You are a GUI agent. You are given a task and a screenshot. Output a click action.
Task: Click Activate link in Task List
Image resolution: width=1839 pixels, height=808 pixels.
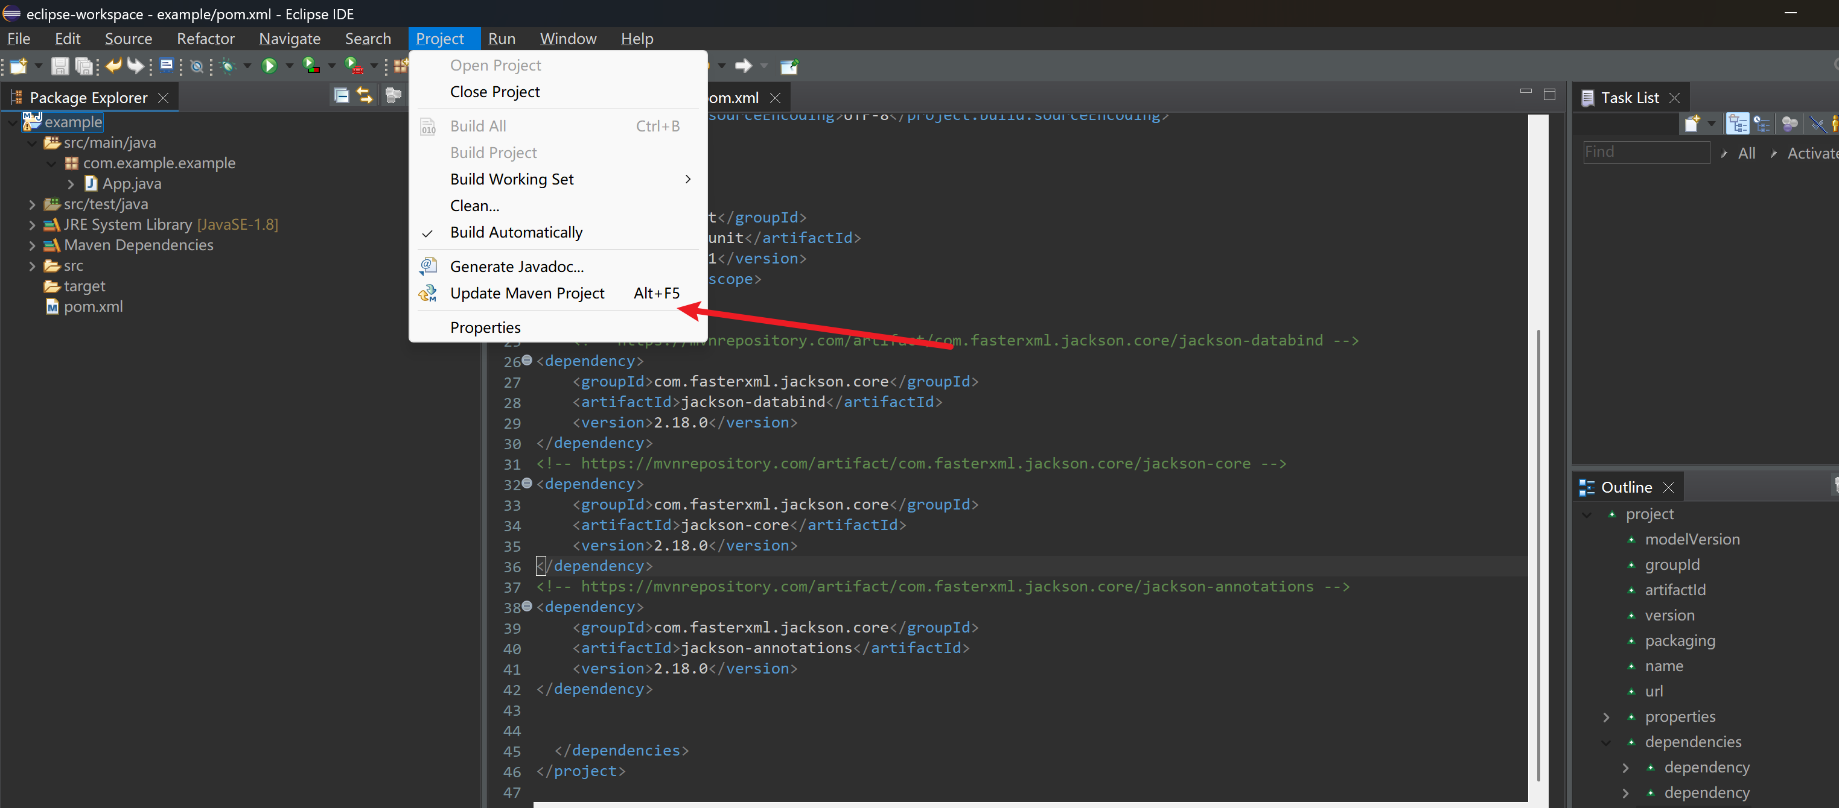pos(1811,153)
